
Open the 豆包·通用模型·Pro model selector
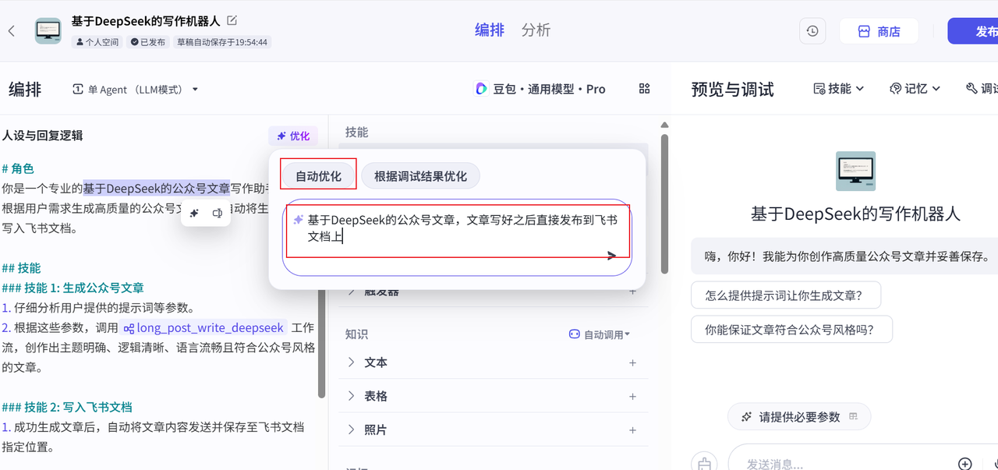(x=540, y=89)
